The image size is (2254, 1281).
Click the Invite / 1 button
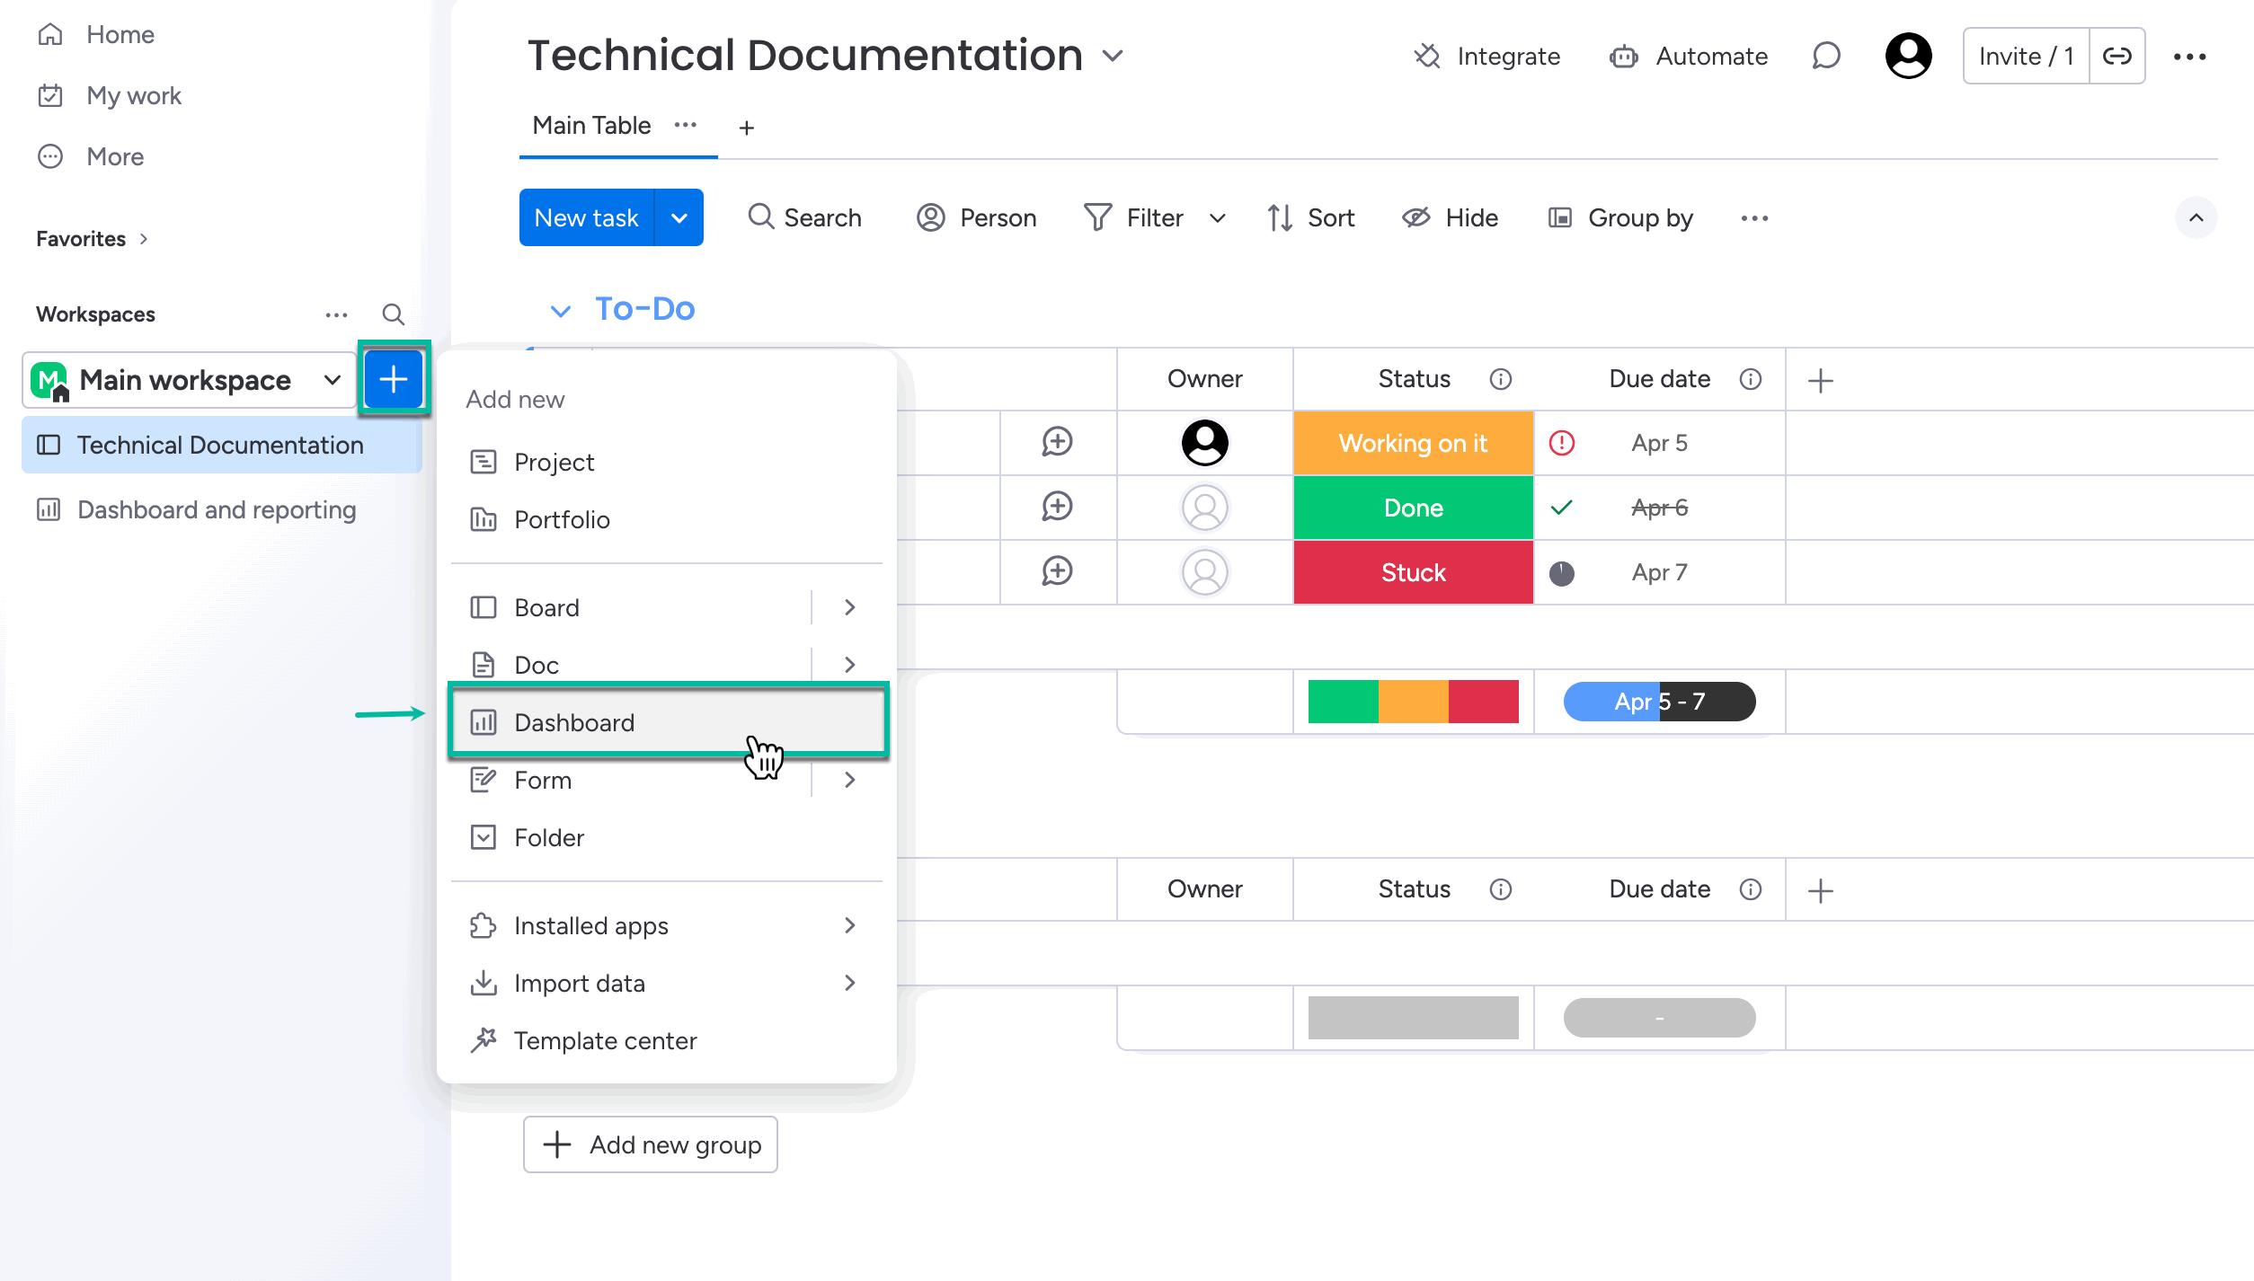point(2024,55)
